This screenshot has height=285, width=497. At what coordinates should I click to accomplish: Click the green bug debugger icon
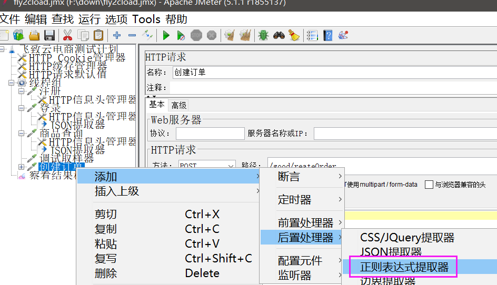coord(263,35)
